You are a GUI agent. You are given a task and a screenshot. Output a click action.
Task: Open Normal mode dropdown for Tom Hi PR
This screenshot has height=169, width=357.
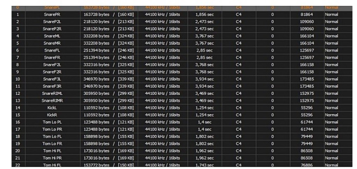(331, 158)
